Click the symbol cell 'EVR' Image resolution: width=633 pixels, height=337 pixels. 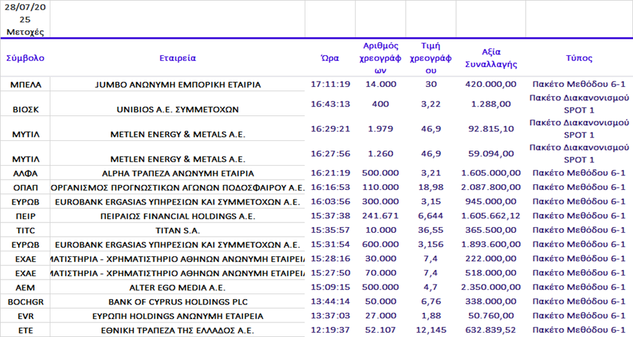[x=26, y=316]
